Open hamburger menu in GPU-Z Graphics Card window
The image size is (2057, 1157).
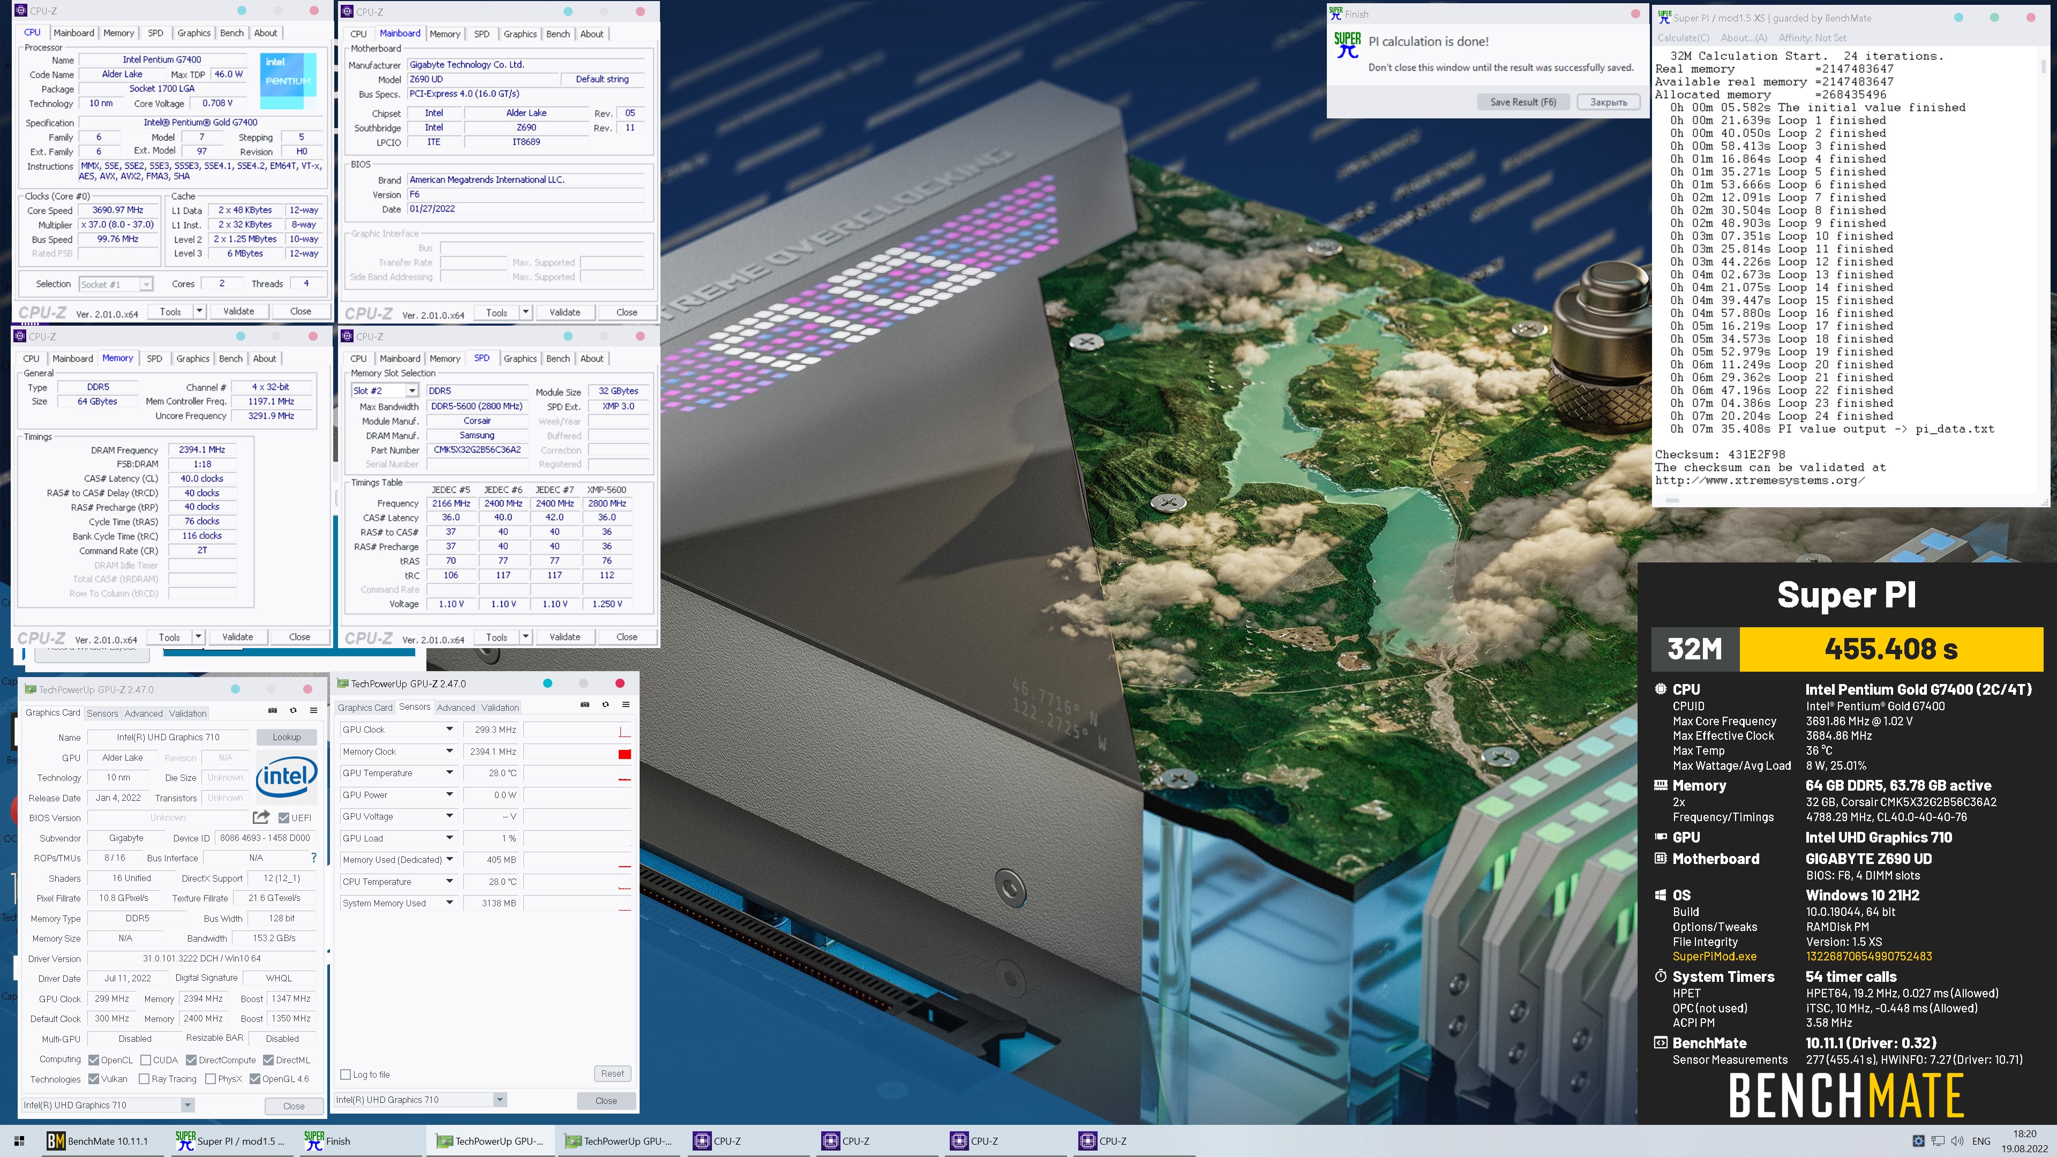tap(314, 710)
